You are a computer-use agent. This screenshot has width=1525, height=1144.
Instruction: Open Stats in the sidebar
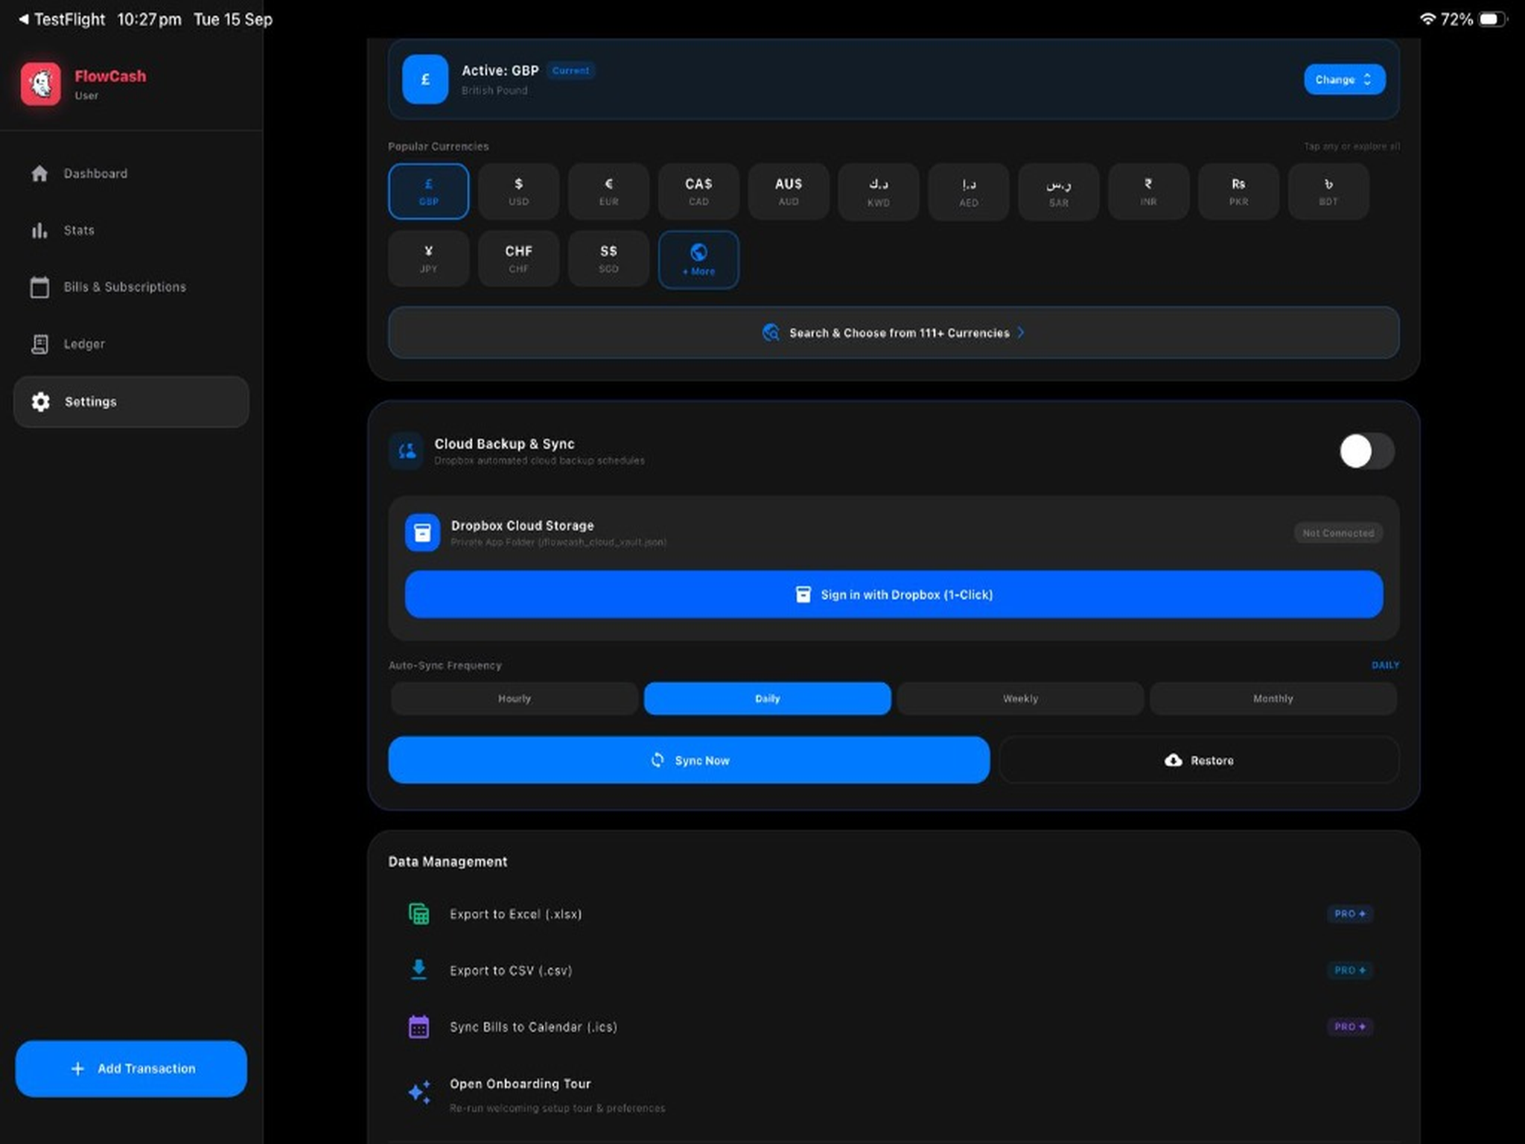pos(131,230)
